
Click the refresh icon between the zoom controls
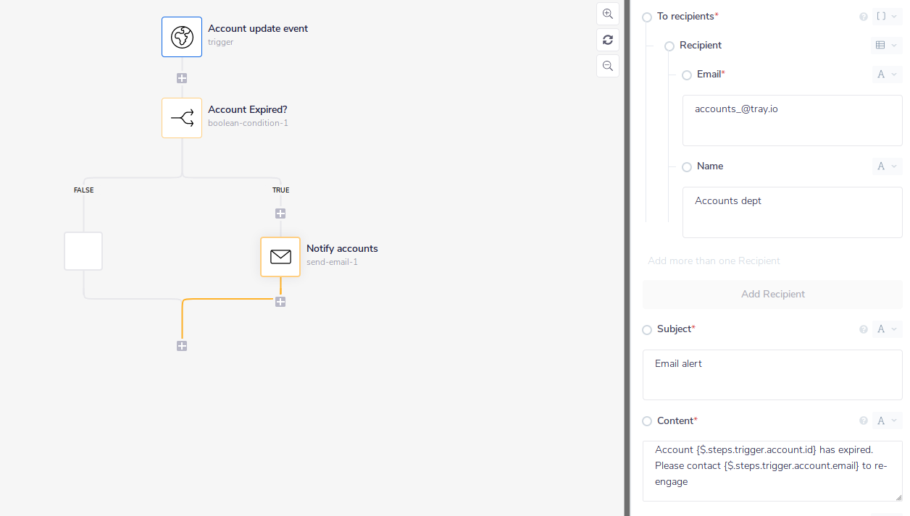607,40
